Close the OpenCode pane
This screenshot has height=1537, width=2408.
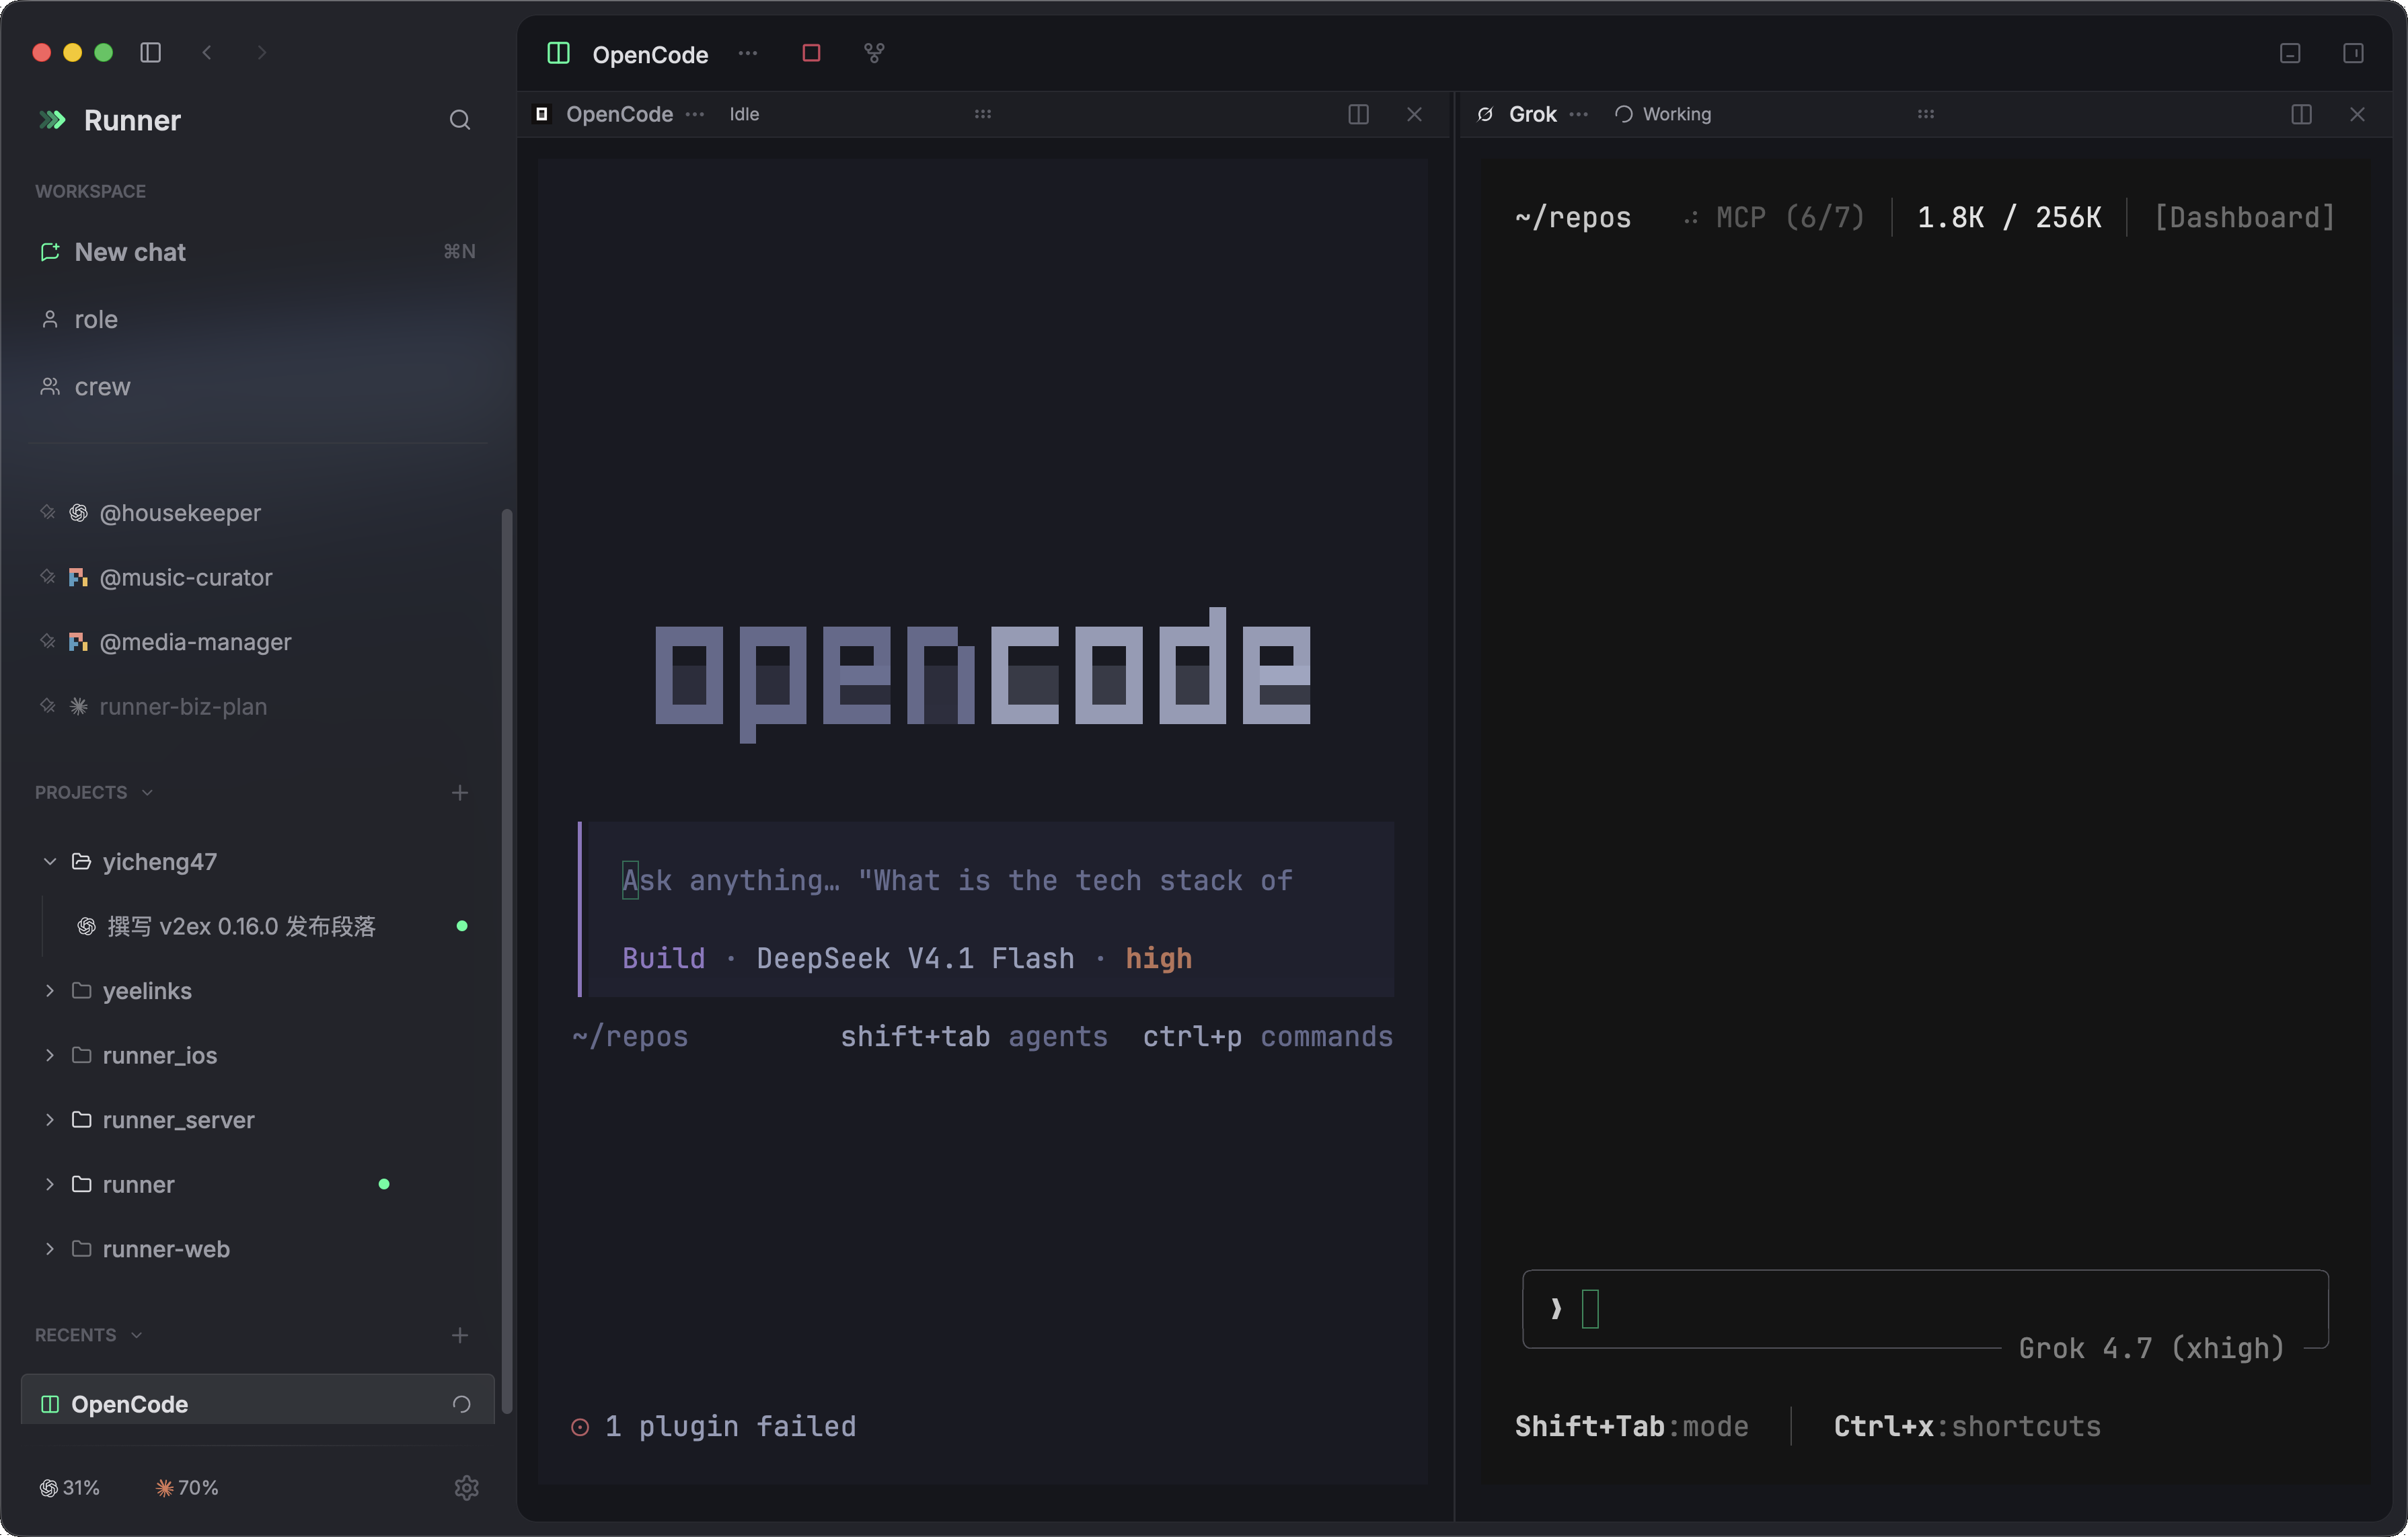pyautogui.click(x=1414, y=114)
